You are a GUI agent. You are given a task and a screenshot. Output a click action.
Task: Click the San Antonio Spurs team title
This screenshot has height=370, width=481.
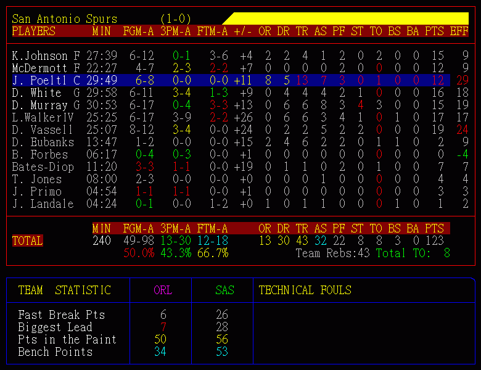coord(65,19)
